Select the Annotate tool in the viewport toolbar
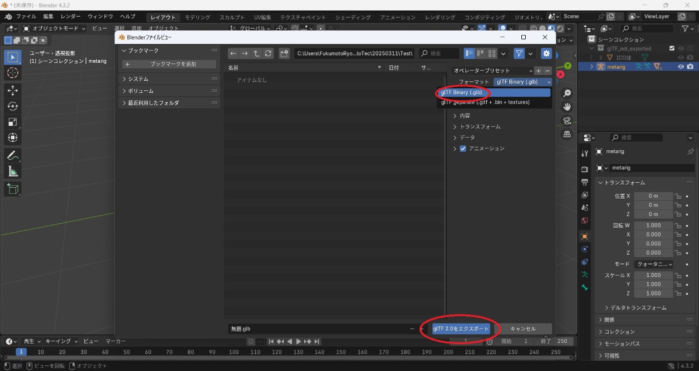The image size is (699, 371). 13,156
